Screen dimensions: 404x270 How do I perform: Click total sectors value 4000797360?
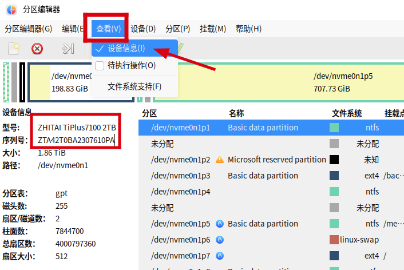[x=76, y=244]
